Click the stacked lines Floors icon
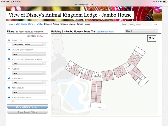 (9, 69)
